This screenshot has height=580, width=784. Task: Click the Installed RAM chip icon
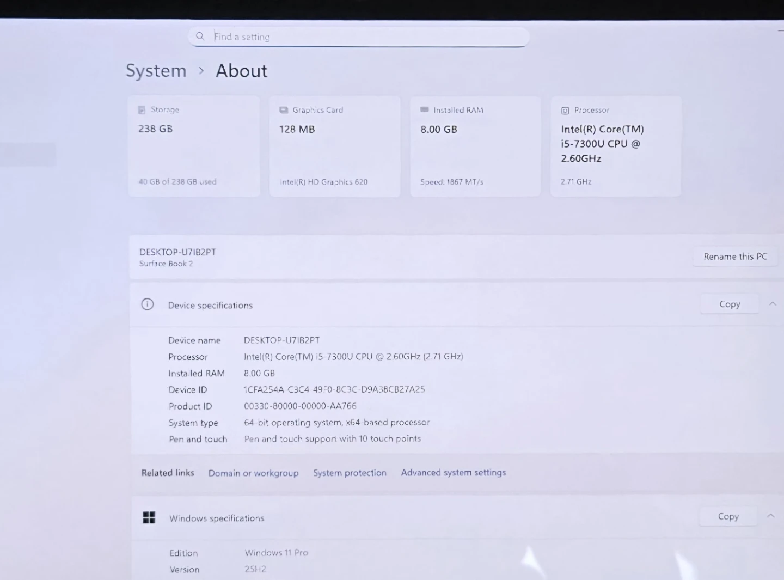(425, 109)
